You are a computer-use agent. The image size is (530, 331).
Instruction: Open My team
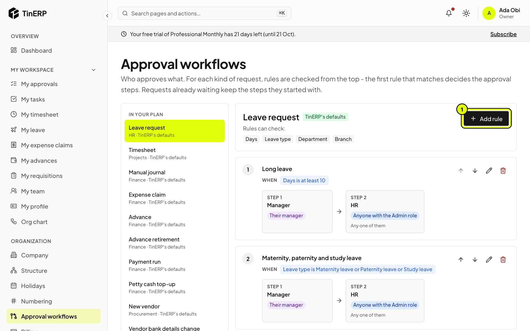[54, 191]
